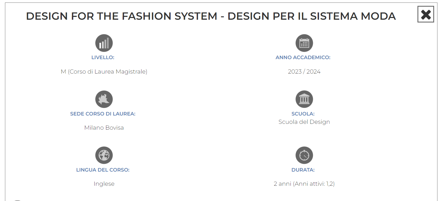Viewport: 443px width, 201px height.
Task: Click the Milano Bovisa location text
Action: coord(104,128)
